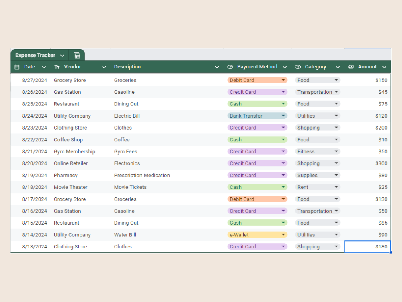This screenshot has width=402, height=302.
Task: Open the Date column filter chevron
Action: 44,67
